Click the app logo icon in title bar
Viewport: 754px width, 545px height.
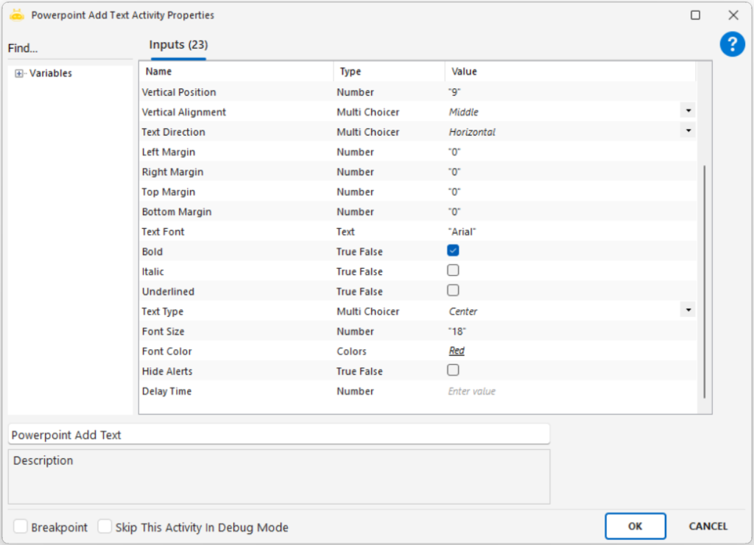tap(17, 15)
